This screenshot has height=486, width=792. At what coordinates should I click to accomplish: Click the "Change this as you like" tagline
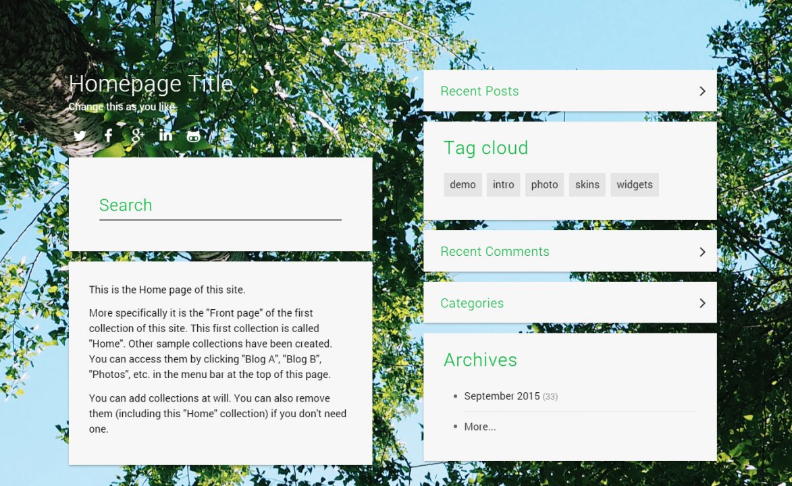122,107
